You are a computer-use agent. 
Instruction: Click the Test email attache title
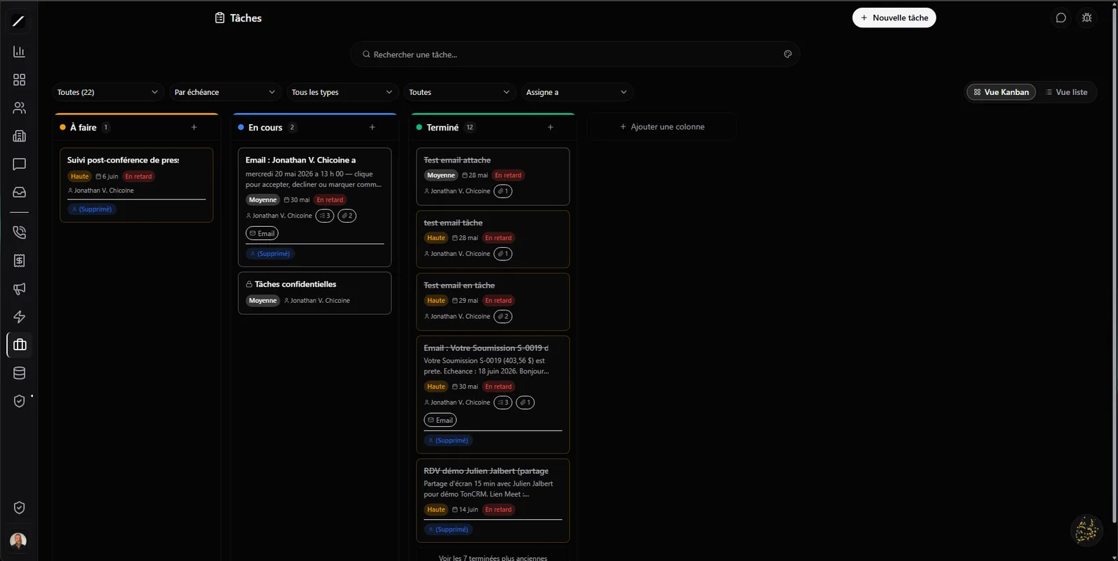pos(457,160)
